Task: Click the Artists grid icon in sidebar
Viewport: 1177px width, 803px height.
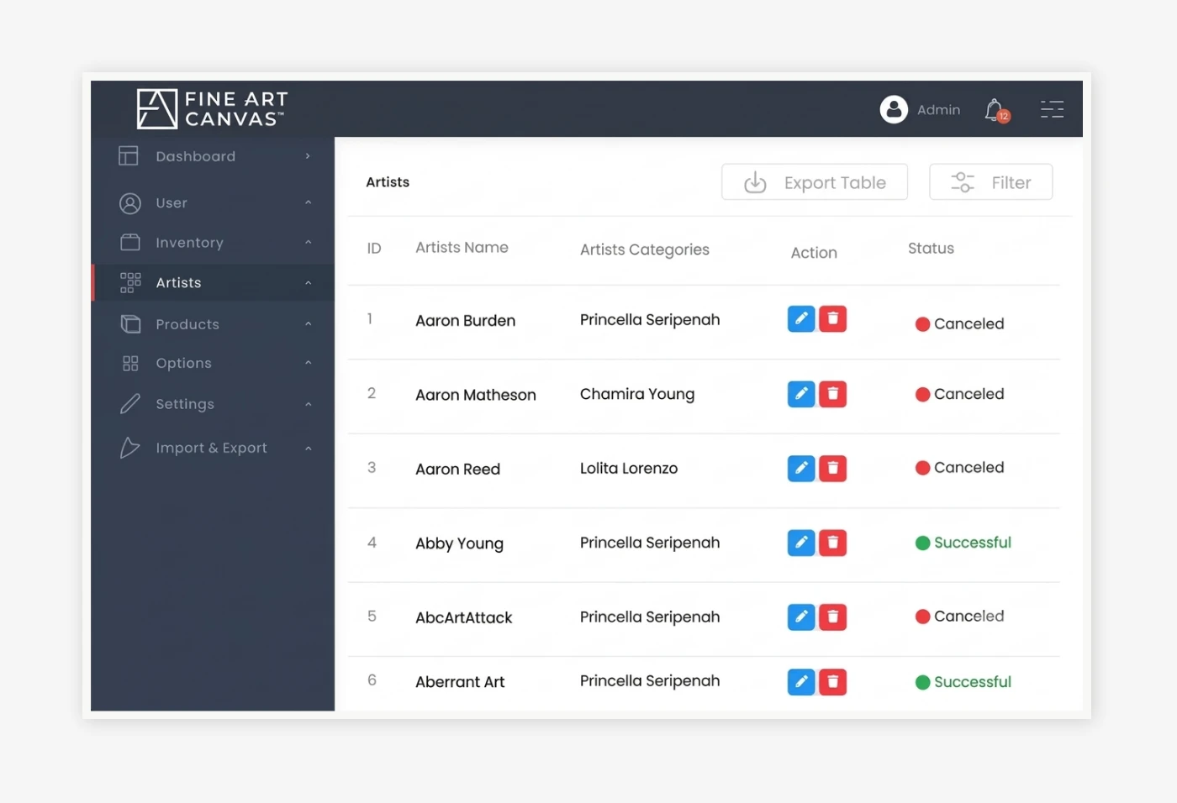Action: point(130,282)
